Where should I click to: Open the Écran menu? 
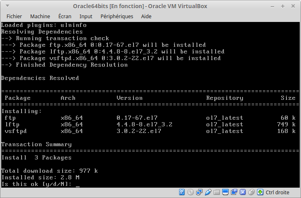(x=65, y=16)
